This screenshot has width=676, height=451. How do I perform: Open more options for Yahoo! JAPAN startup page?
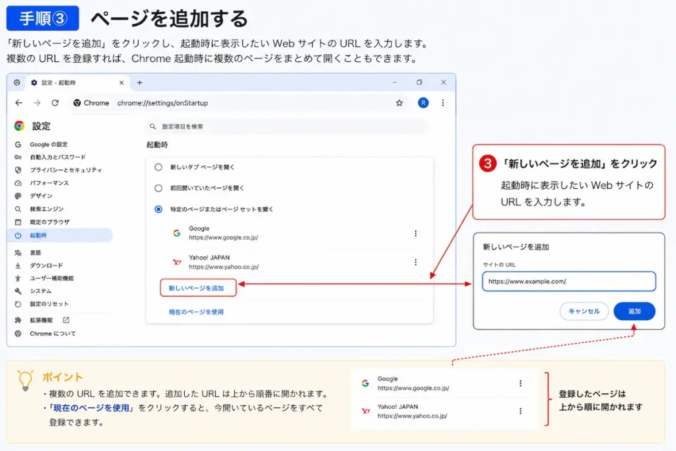[x=416, y=262]
